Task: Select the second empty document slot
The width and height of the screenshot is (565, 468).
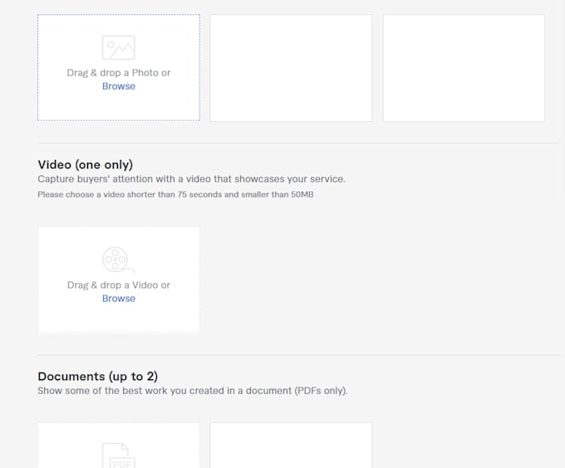Action: (x=291, y=446)
